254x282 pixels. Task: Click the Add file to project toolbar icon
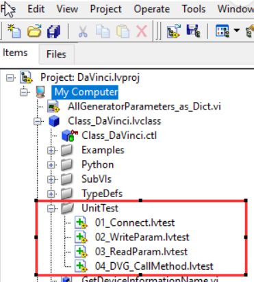[x=174, y=31]
